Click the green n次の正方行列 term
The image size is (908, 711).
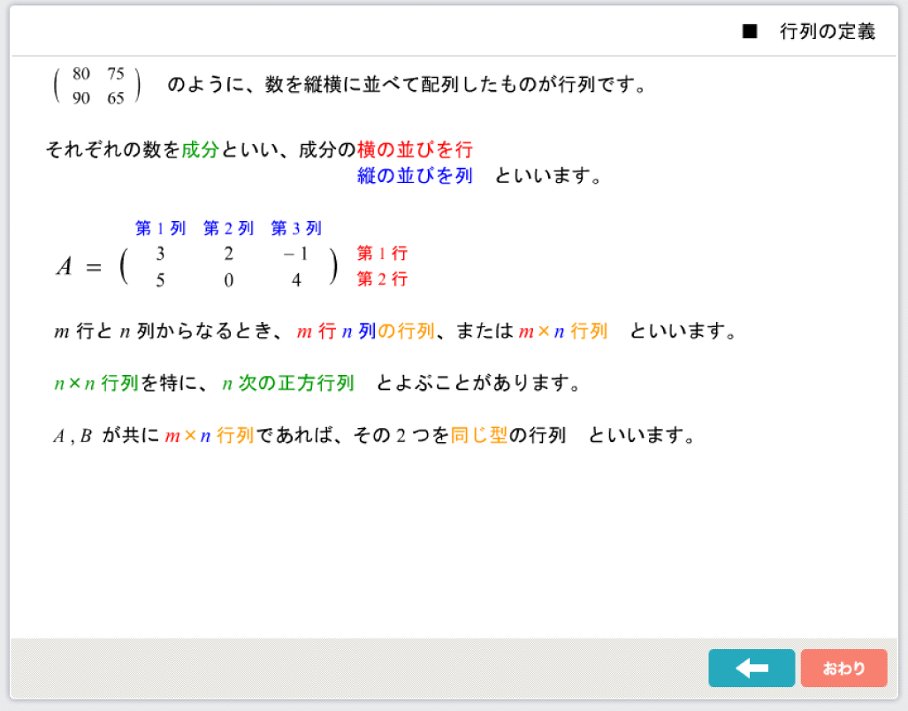(x=288, y=384)
